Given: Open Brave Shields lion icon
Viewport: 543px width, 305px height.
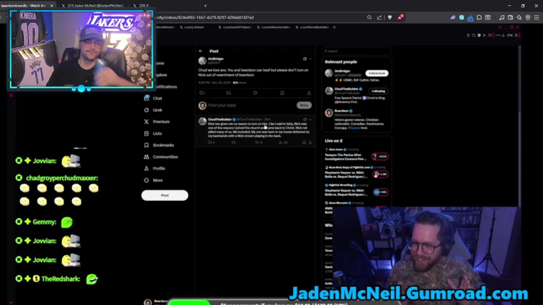Looking at the screenshot, I should pos(390,17).
